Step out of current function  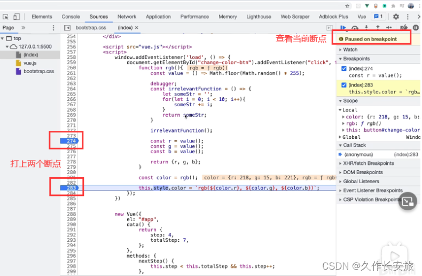378,28
